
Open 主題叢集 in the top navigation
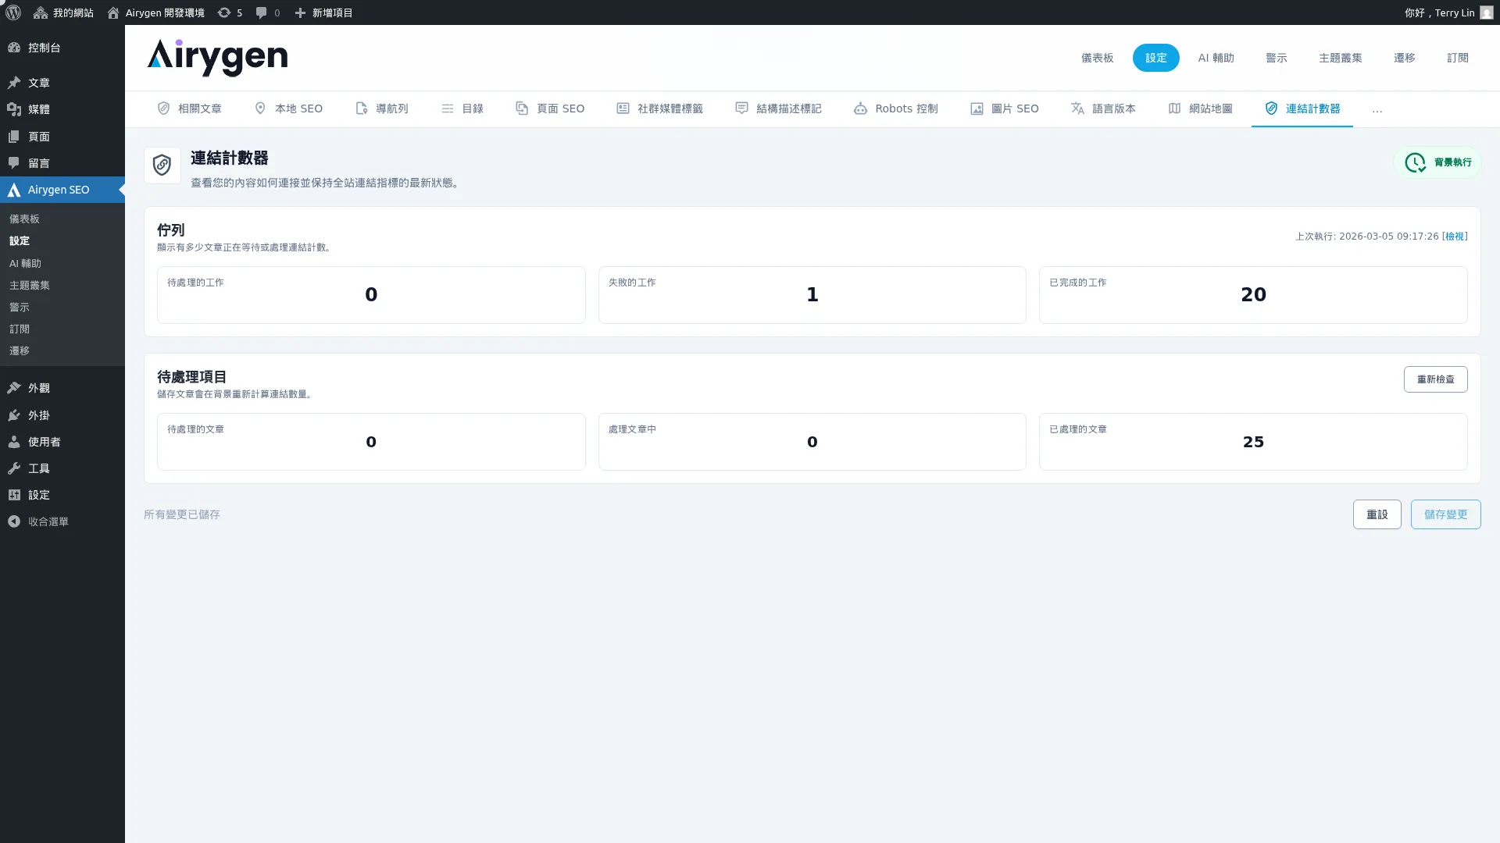click(1341, 58)
